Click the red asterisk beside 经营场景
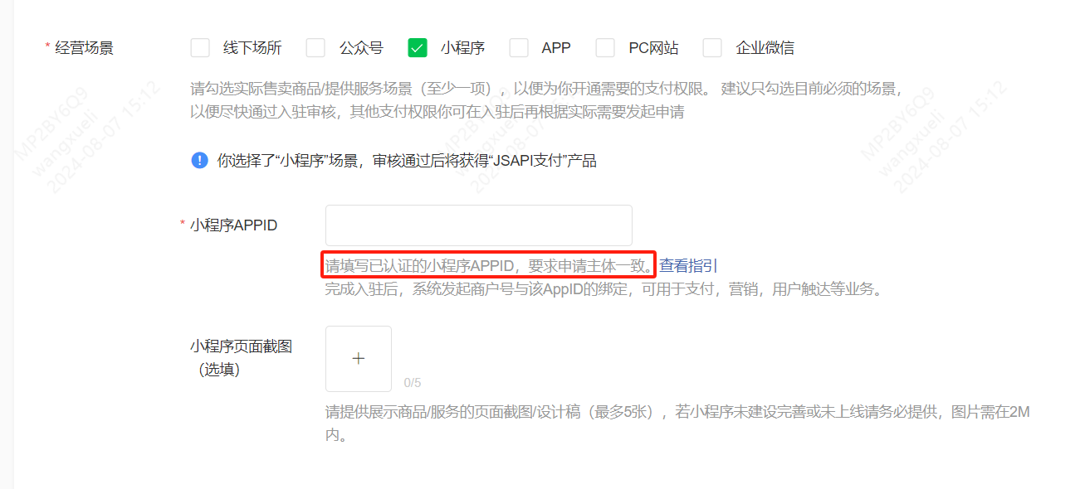 point(47,48)
